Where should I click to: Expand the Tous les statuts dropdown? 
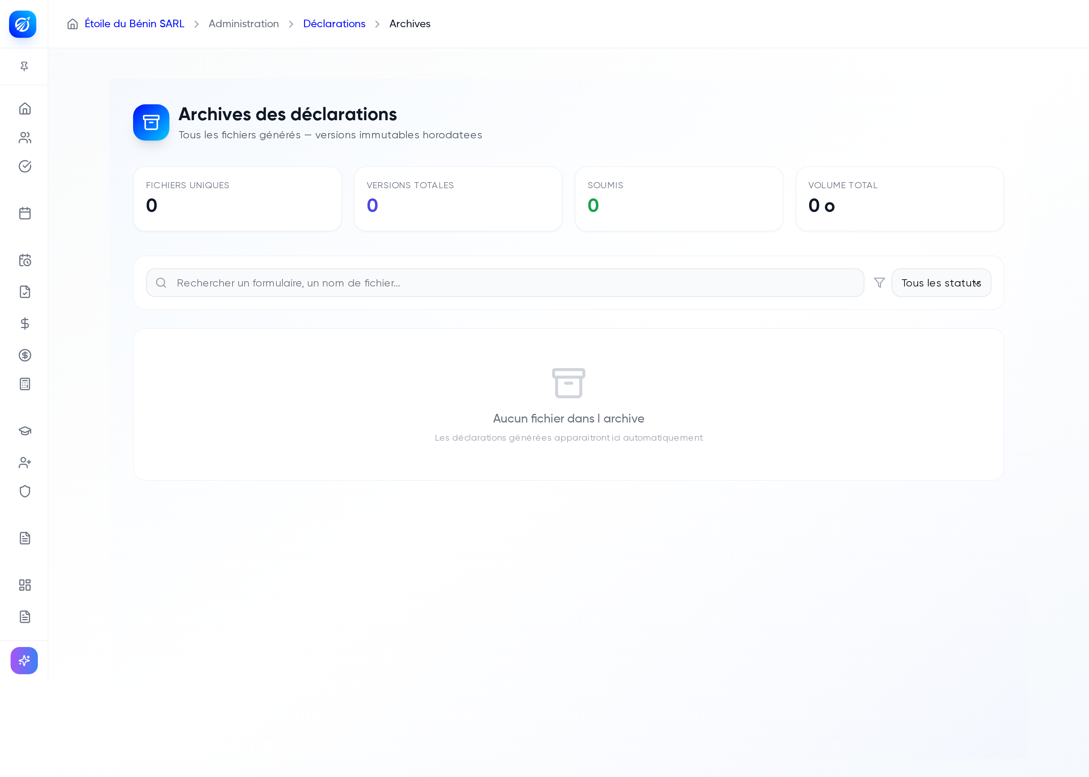click(x=941, y=283)
